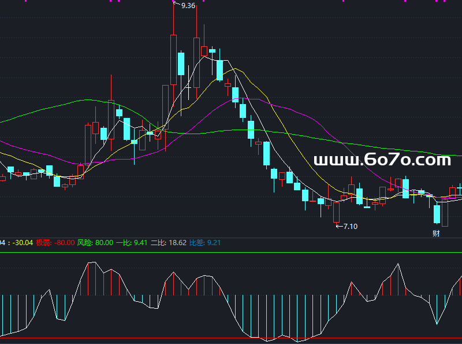Click the red baseline at the oscillator panel bottom
The width and height of the screenshot is (462, 344).
231,338
